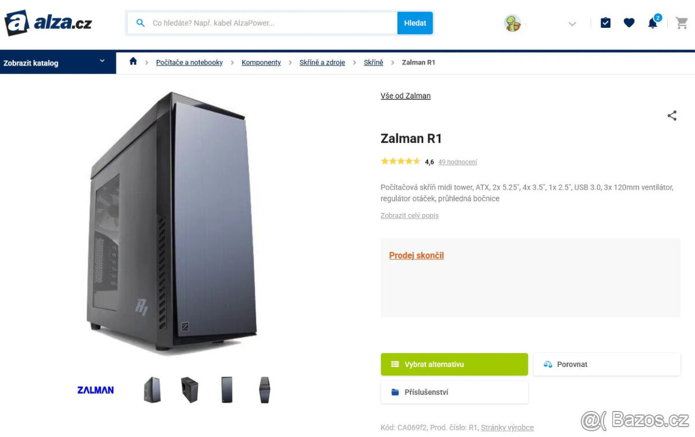Click the orders clipboard icon
Viewport: 695px width, 437px height.
click(605, 23)
